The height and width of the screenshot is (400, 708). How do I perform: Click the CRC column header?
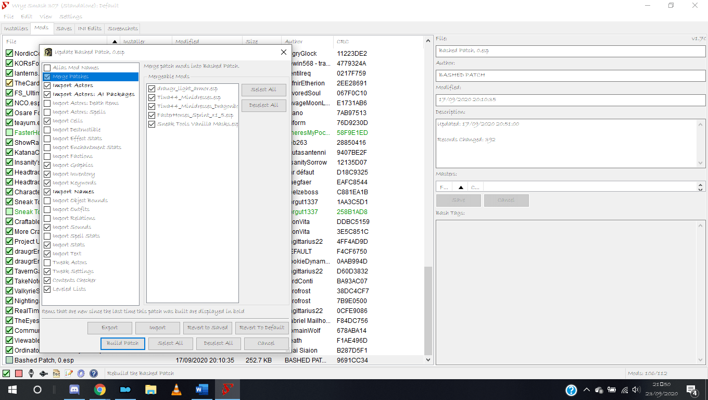pyautogui.click(x=379, y=42)
